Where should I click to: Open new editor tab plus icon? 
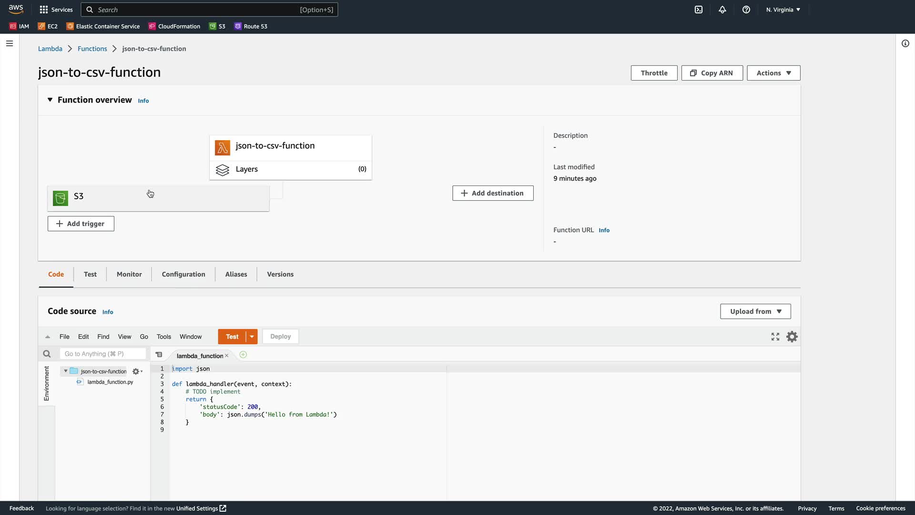click(x=243, y=355)
